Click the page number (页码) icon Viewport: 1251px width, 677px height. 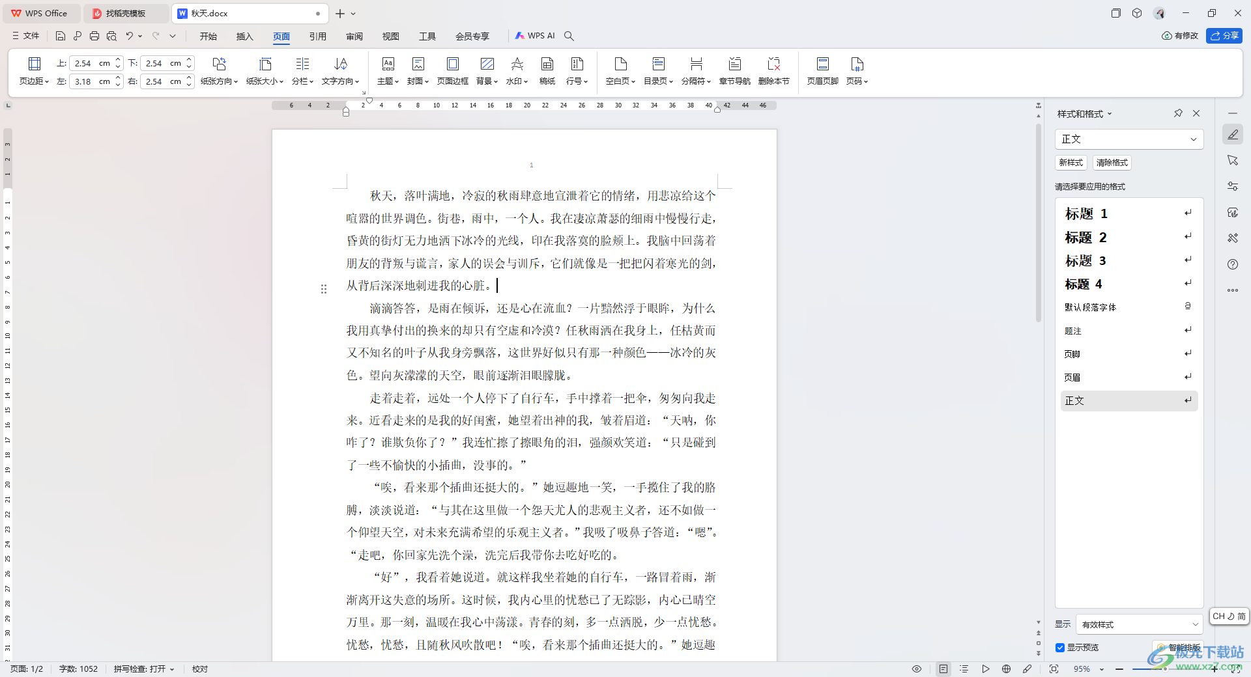coord(857,64)
